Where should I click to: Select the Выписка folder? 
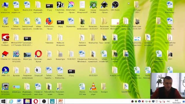pos(16,70)
